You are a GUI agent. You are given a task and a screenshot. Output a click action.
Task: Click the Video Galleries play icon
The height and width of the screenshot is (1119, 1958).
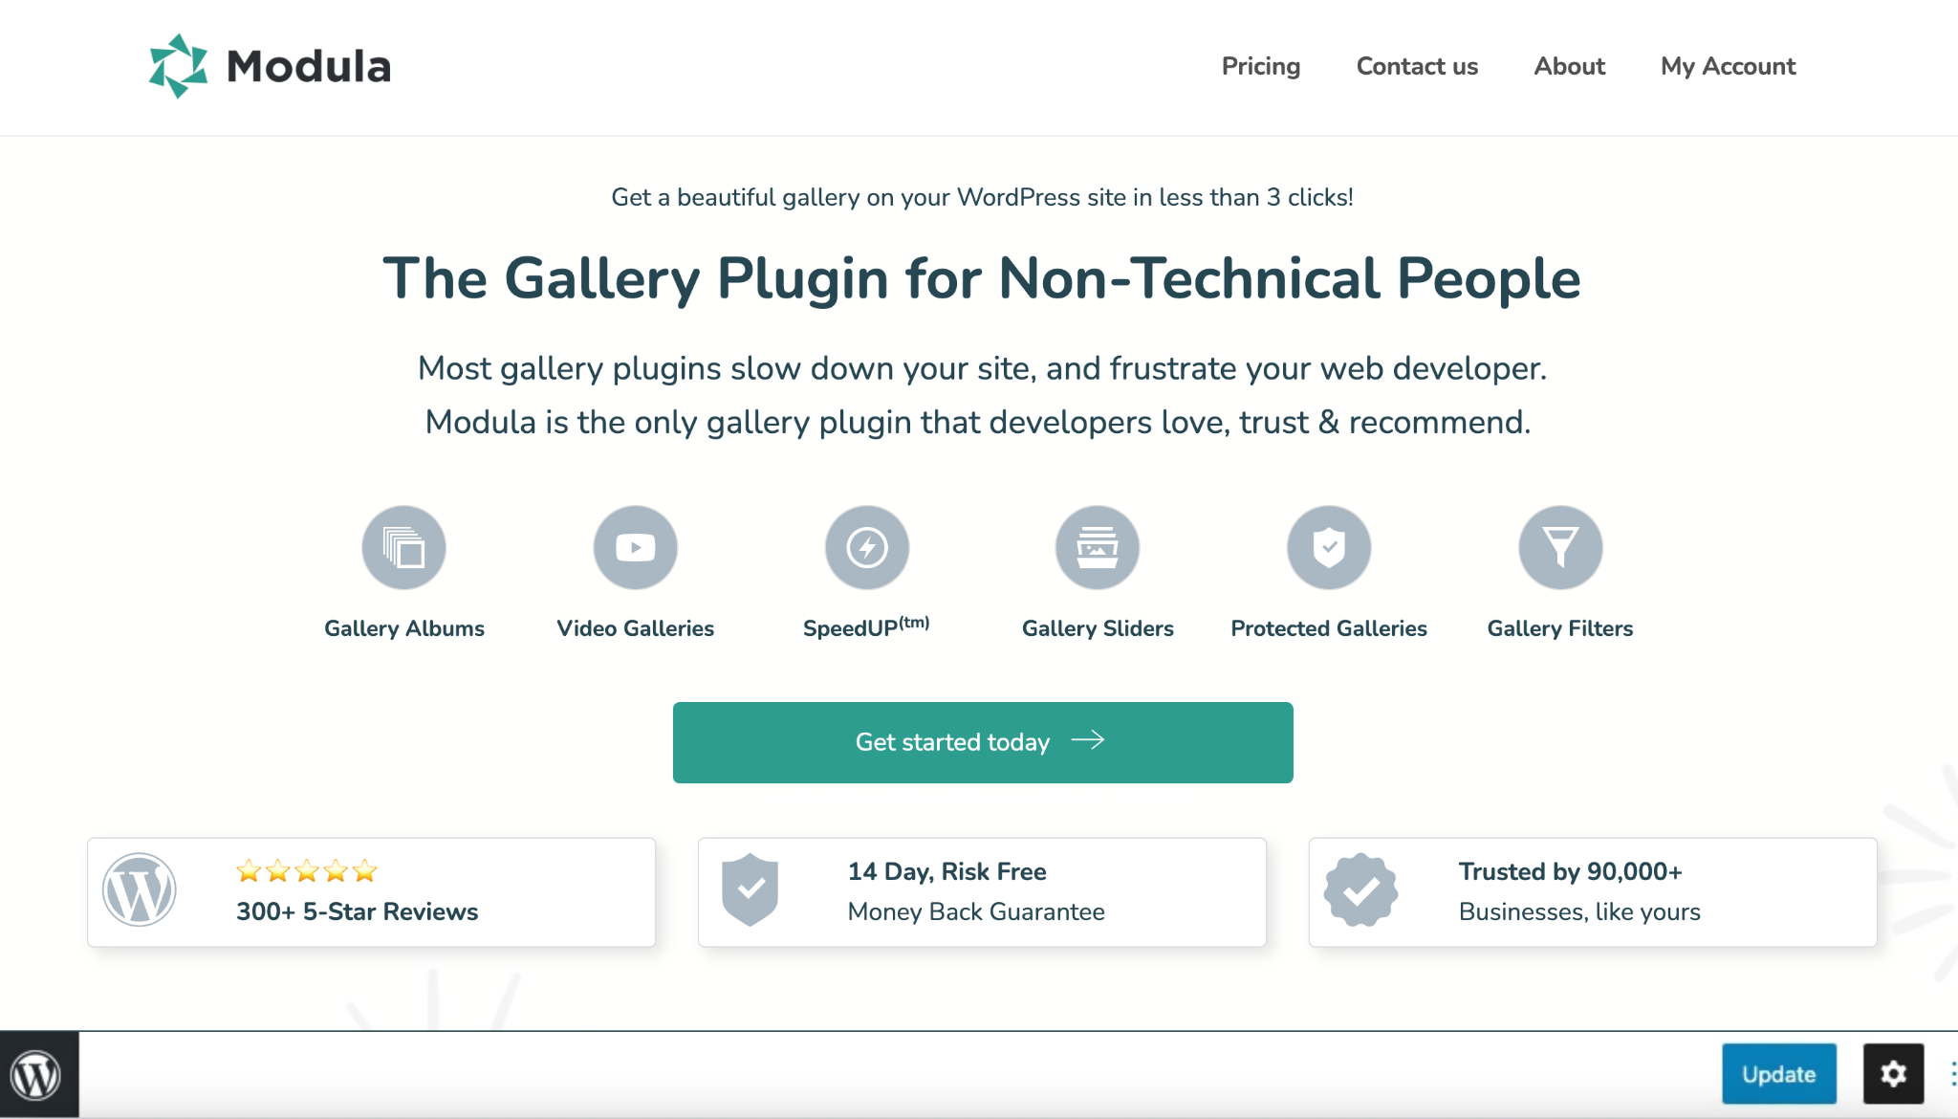pyautogui.click(x=636, y=548)
